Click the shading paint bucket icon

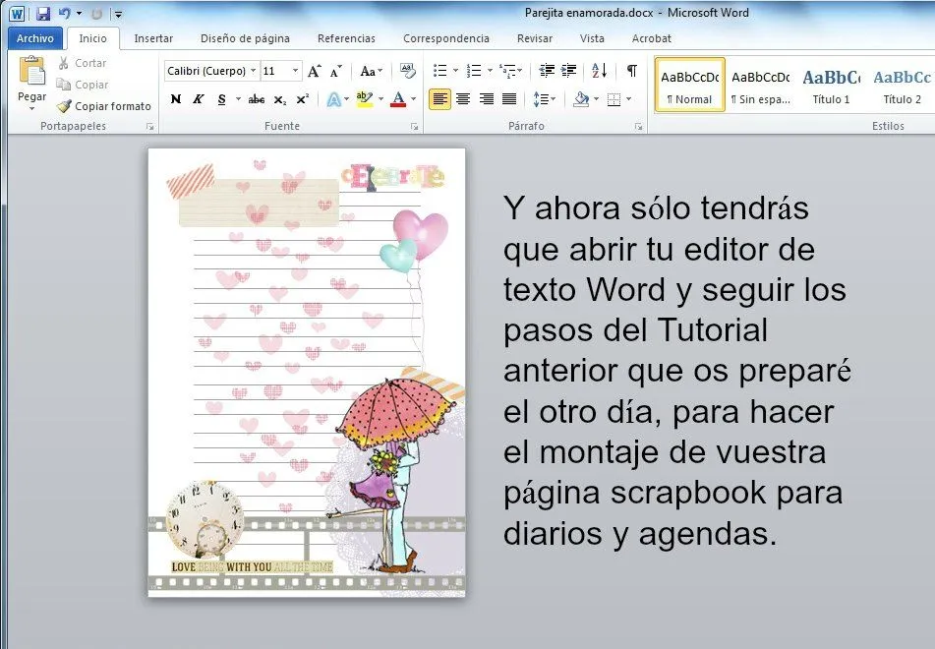coord(581,99)
